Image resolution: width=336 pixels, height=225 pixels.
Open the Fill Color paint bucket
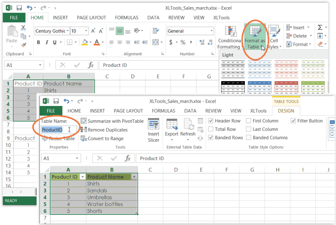point(85,42)
